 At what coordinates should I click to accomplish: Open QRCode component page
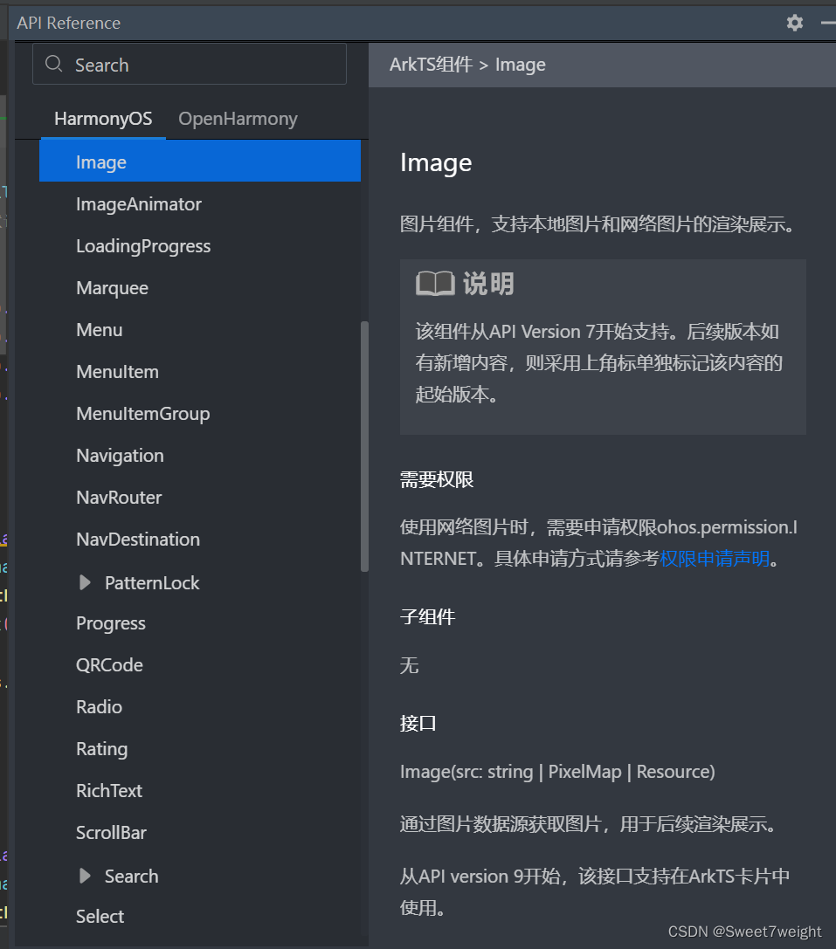pyautogui.click(x=110, y=665)
